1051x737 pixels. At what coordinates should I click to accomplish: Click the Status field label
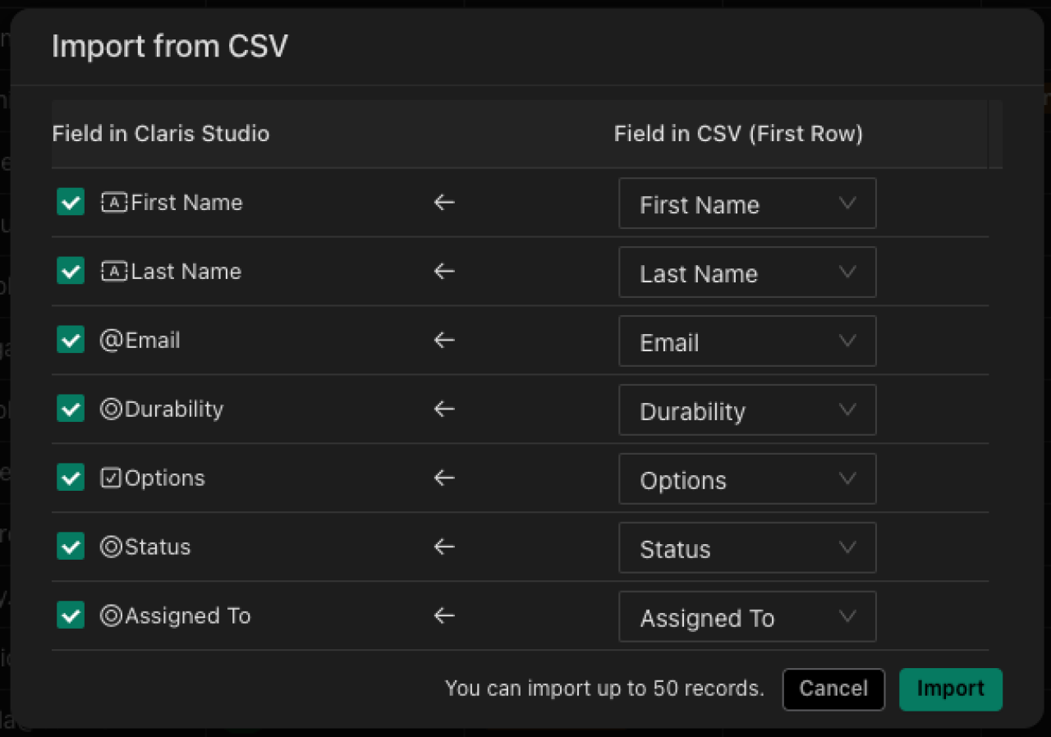click(158, 547)
